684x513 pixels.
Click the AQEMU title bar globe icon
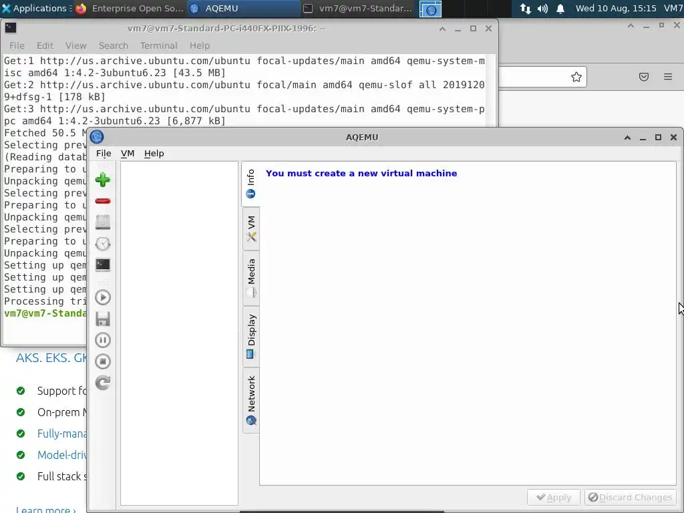[x=97, y=137]
